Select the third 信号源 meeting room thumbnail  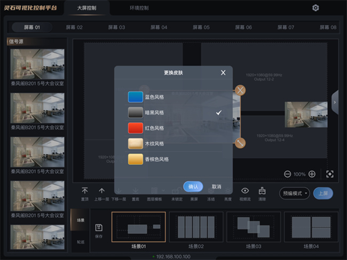point(37,152)
